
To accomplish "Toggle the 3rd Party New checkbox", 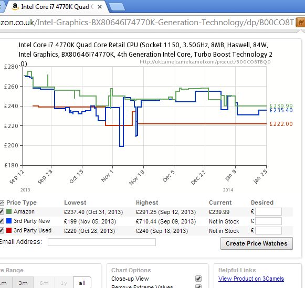I will click(x=2, y=221).
